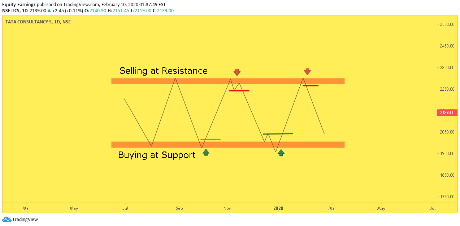Viewport: 460px width, 226px height.
Task: Click the first red down arrow marker
Action: pos(237,73)
